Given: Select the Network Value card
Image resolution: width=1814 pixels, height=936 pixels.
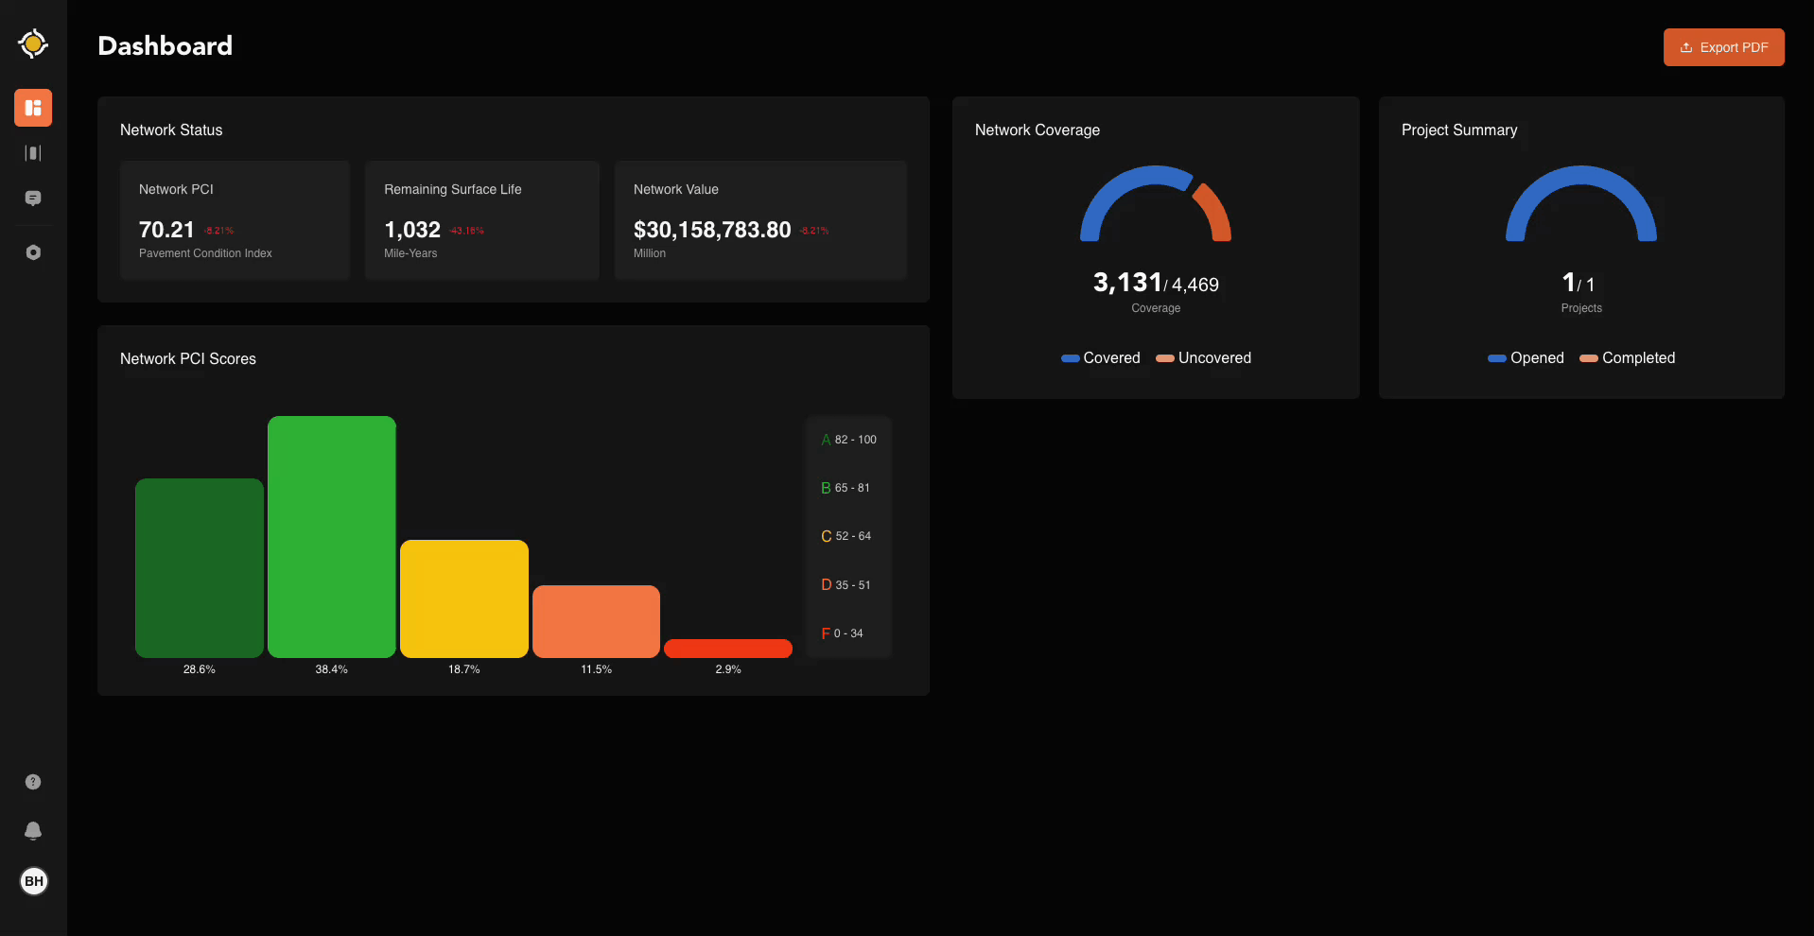Looking at the screenshot, I should (760, 220).
